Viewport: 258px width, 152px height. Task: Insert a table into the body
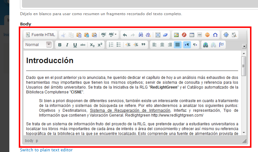[x=192, y=35]
